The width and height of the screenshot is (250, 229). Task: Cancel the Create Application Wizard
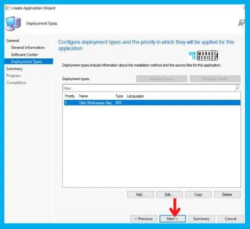230,219
